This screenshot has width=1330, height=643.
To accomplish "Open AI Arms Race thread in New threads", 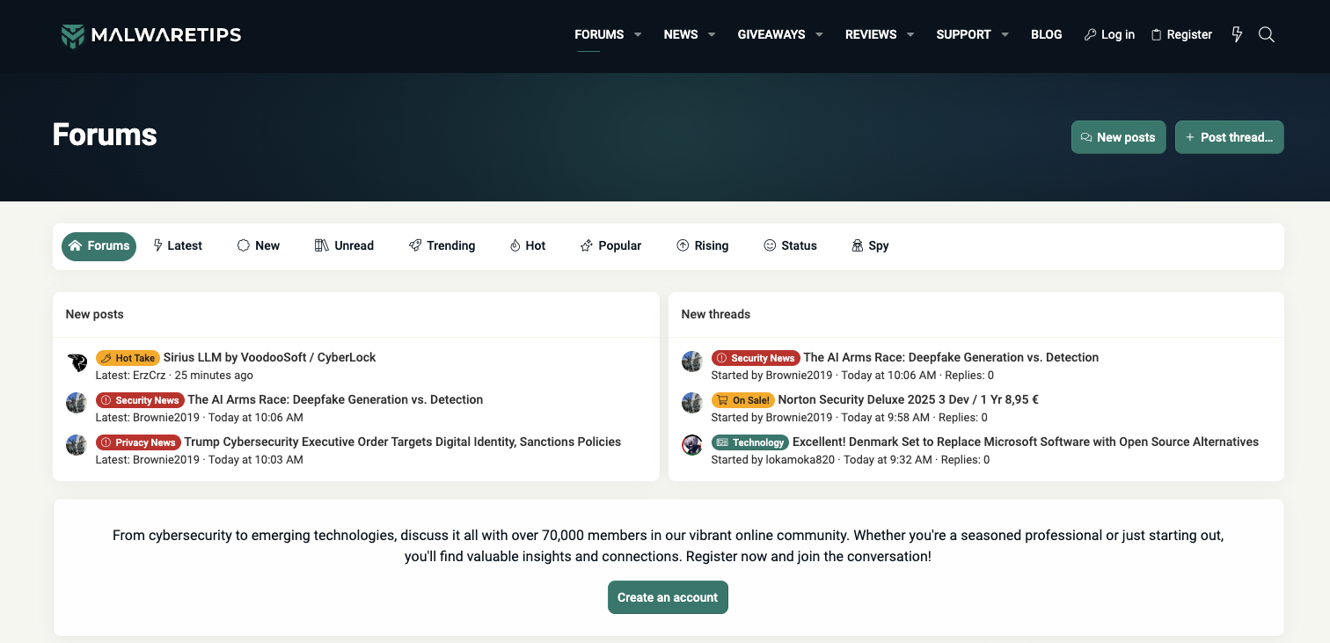I will pos(951,357).
